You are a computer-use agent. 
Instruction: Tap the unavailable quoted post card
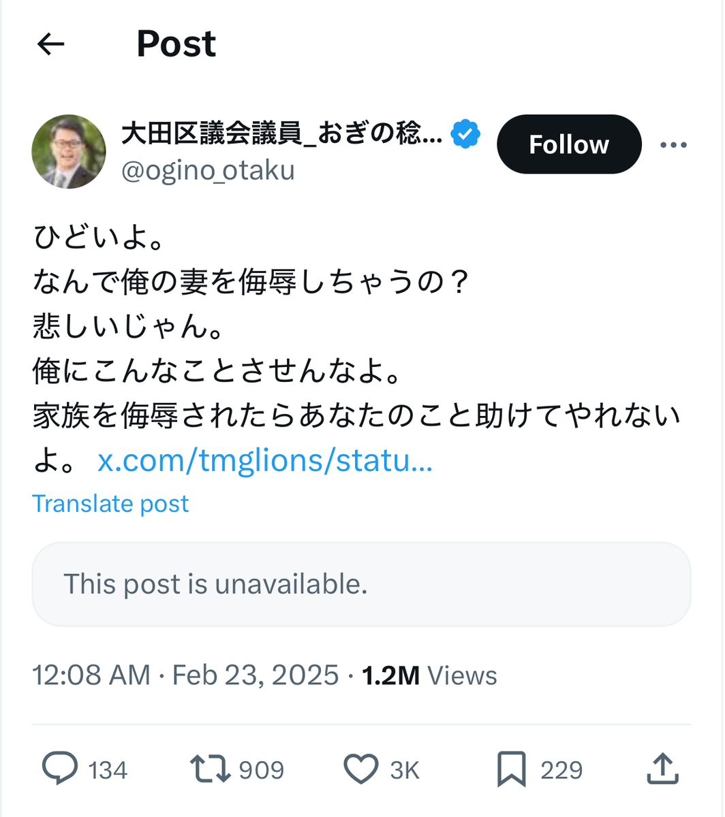[361, 584]
